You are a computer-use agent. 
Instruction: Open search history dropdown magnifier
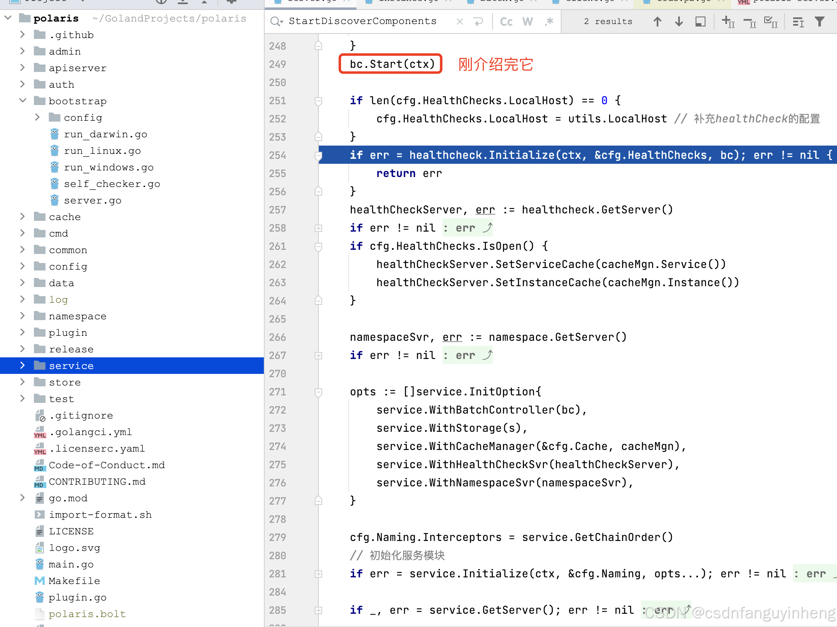point(276,22)
